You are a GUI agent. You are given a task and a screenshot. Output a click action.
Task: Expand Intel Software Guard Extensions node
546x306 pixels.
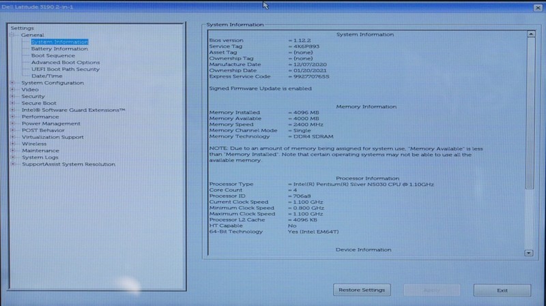click(x=12, y=110)
